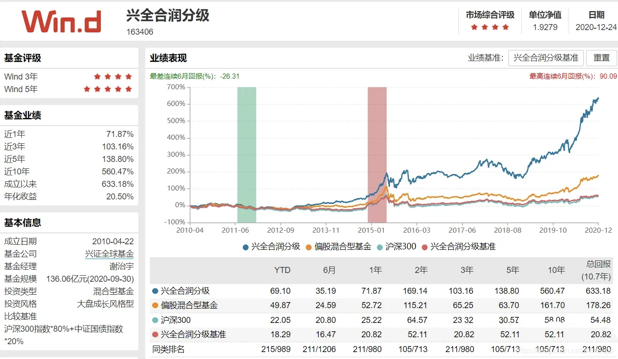Image resolution: width=618 pixels, height=359 pixels.
Task: Click the 重置 reset button
Action: tap(601, 58)
